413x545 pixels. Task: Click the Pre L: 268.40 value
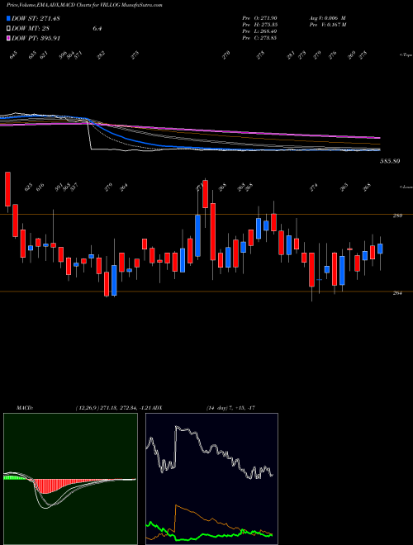pos(259,31)
